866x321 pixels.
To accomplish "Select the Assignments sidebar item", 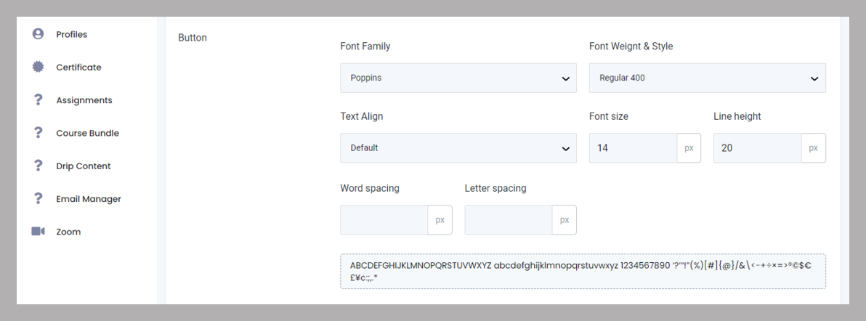I will pos(84,100).
